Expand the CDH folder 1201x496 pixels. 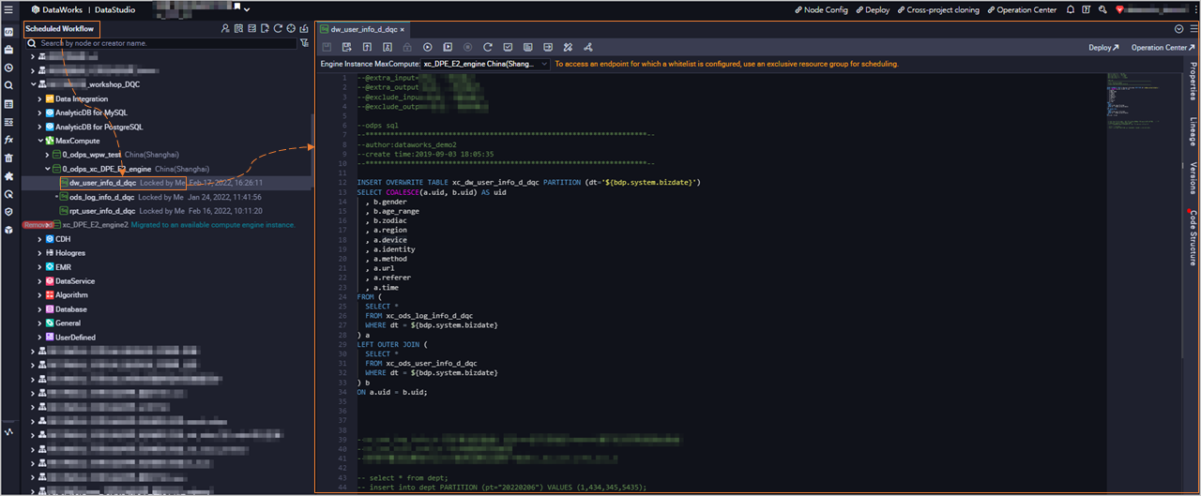click(39, 239)
